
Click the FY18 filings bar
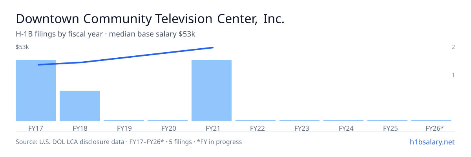click(80, 106)
